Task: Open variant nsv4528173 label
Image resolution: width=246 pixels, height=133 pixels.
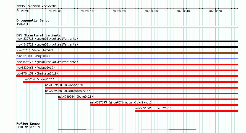Action: 47,62
